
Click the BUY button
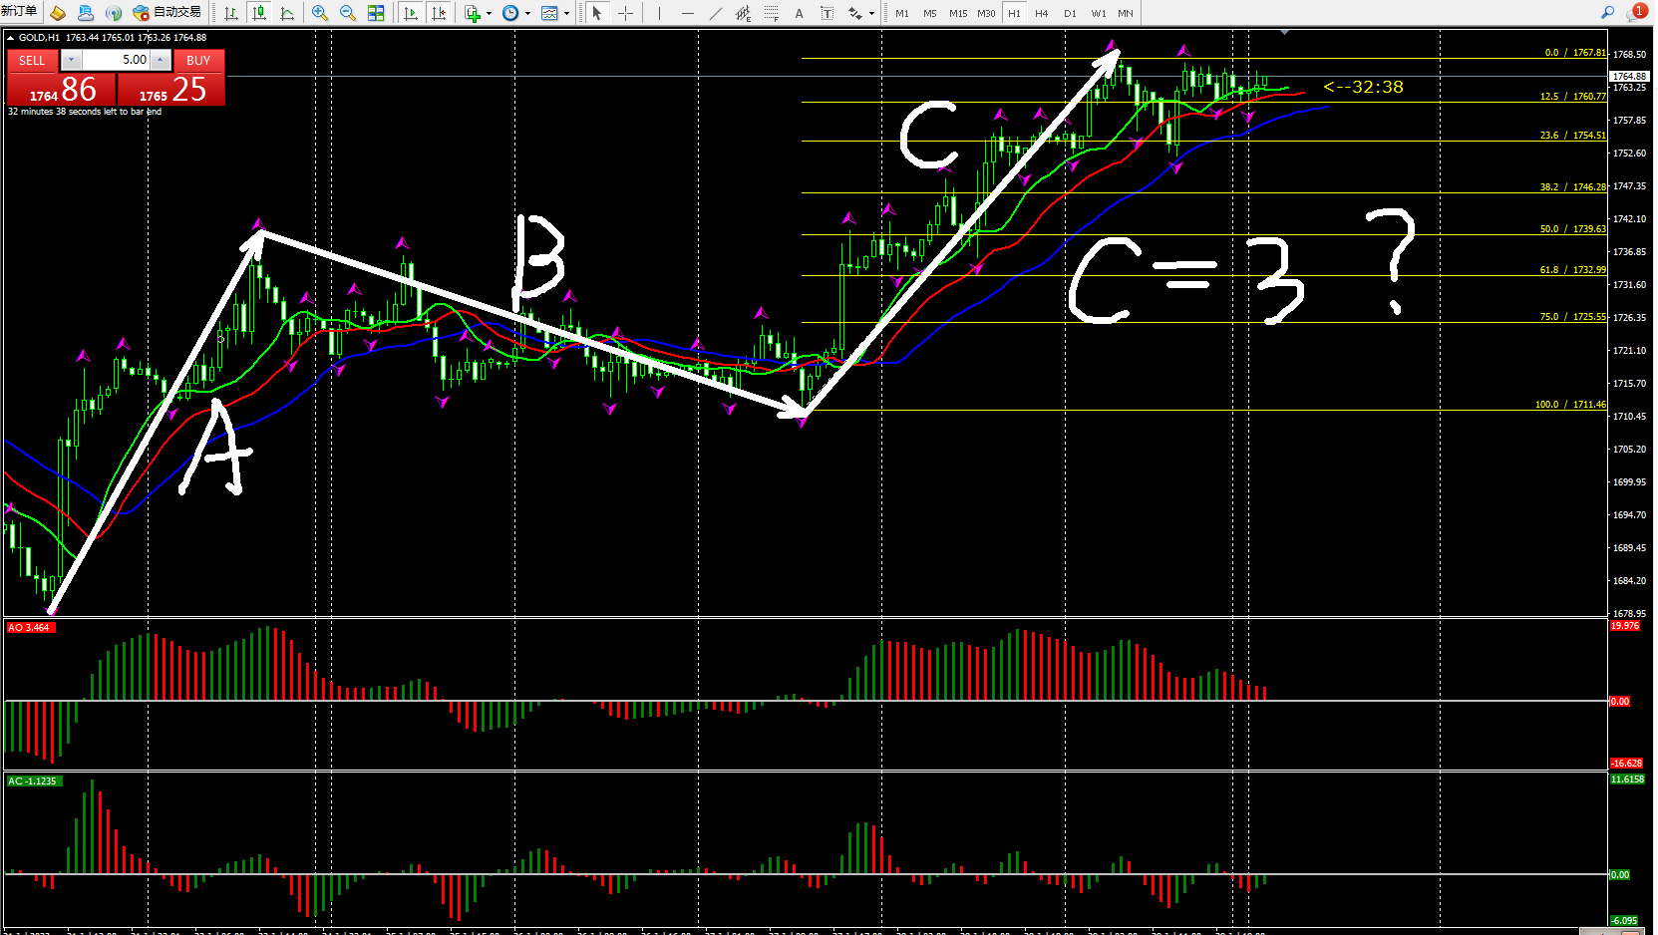tap(198, 61)
